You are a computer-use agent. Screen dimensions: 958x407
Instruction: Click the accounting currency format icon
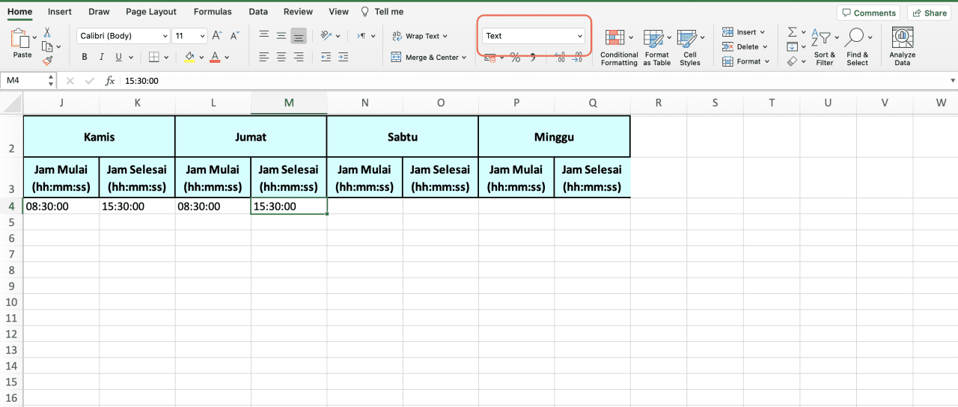[490, 58]
